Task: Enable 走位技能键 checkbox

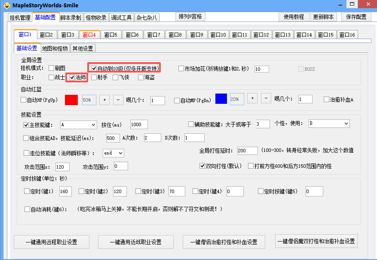Action: (x=26, y=153)
